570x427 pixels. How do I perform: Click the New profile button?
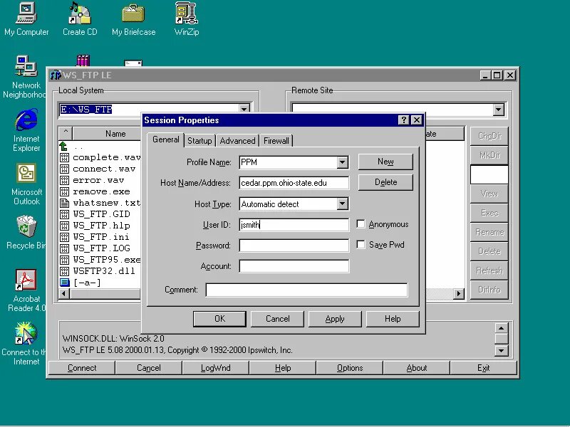(385, 162)
